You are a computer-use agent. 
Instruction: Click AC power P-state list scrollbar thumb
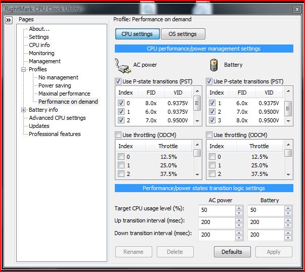197,103
